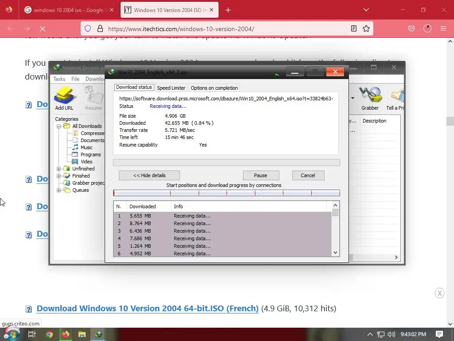Select the Compressed category
The width and height of the screenshot is (454, 341).
(92, 133)
